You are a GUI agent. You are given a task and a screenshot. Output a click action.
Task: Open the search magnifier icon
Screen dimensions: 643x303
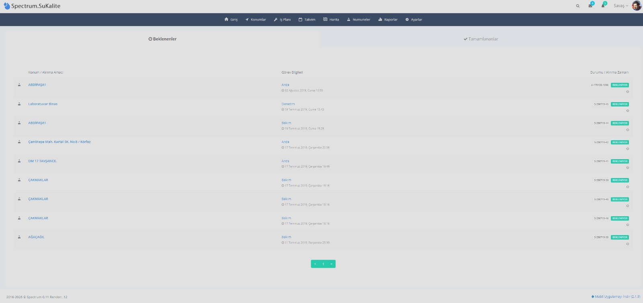pyautogui.click(x=578, y=6)
